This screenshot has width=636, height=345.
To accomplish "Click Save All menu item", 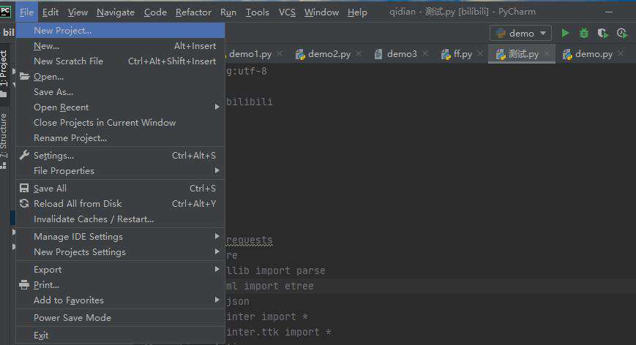I will [x=121, y=189].
